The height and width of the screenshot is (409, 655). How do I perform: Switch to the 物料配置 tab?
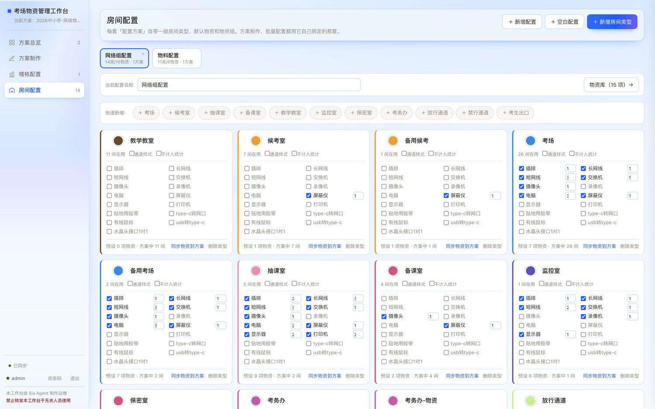tap(176, 58)
